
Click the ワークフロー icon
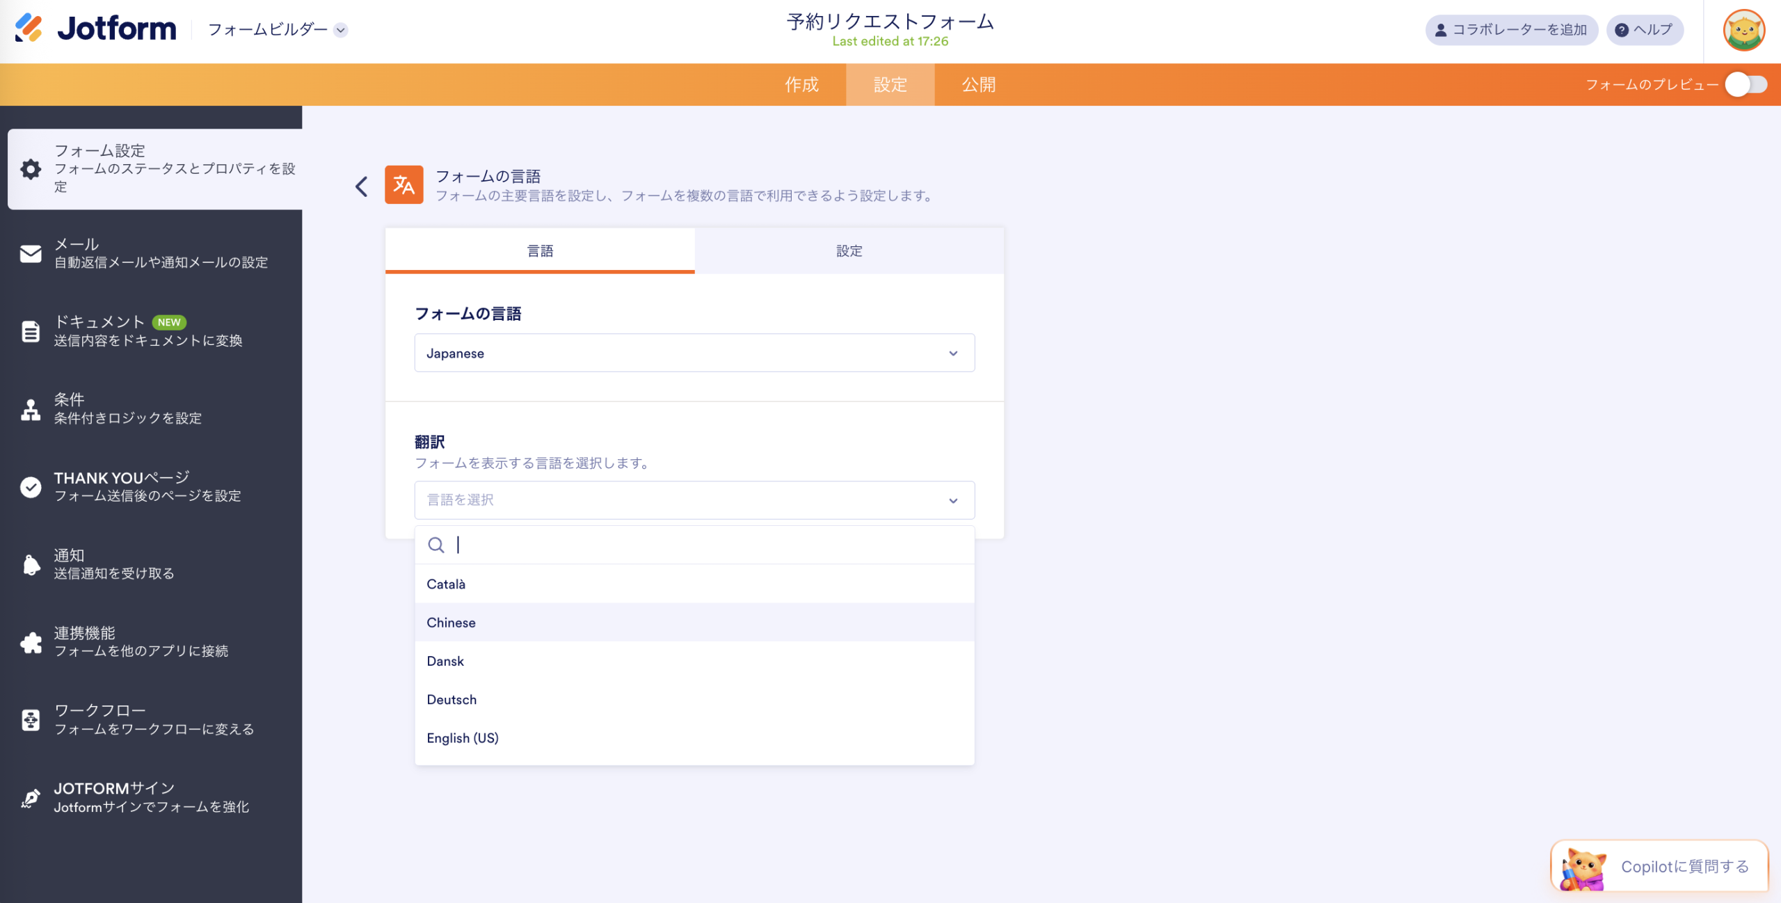pyautogui.click(x=31, y=719)
